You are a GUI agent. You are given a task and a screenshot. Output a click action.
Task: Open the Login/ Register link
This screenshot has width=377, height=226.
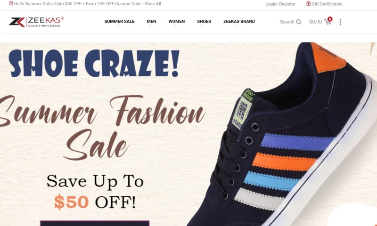coord(280,4)
